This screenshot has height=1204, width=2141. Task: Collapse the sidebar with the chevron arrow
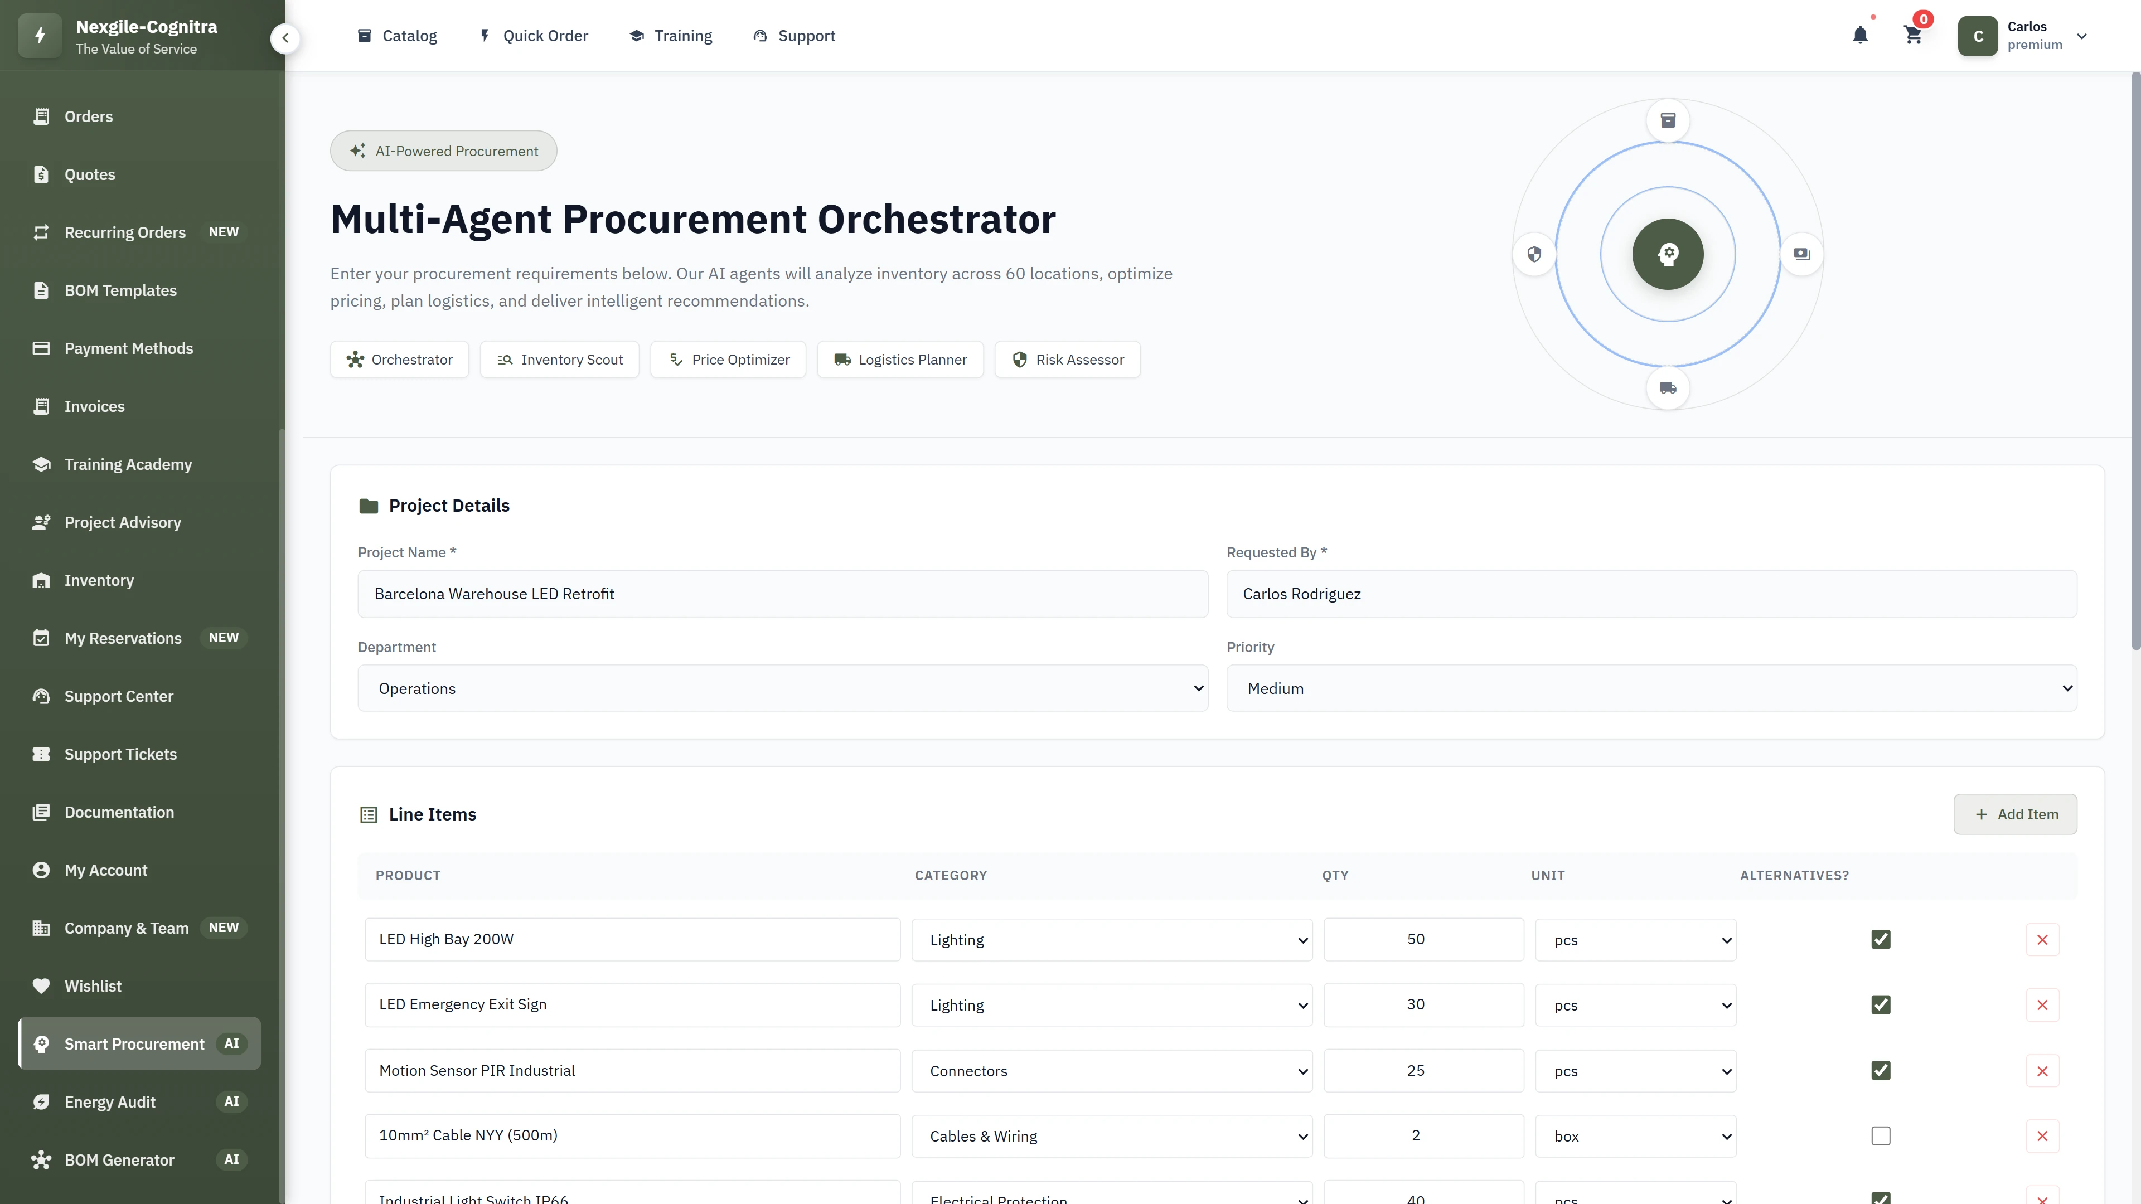(285, 37)
